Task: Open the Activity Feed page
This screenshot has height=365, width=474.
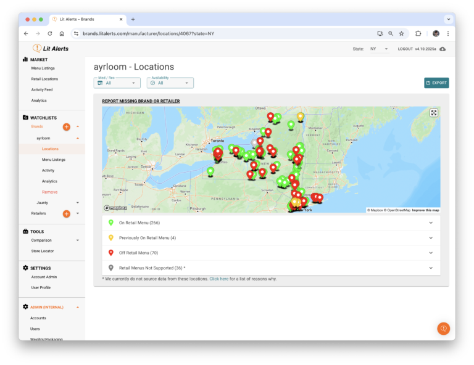Action: click(x=42, y=89)
